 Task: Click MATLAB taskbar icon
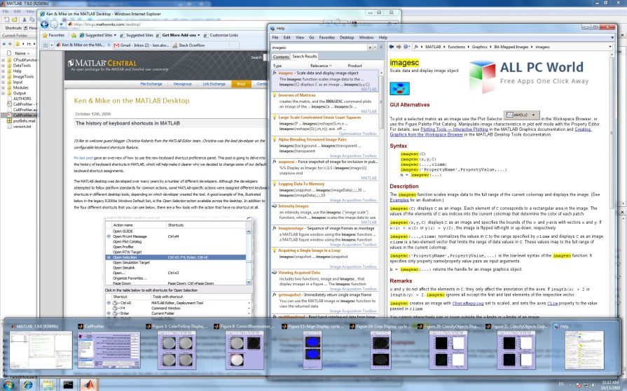pyautogui.click(x=89, y=384)
